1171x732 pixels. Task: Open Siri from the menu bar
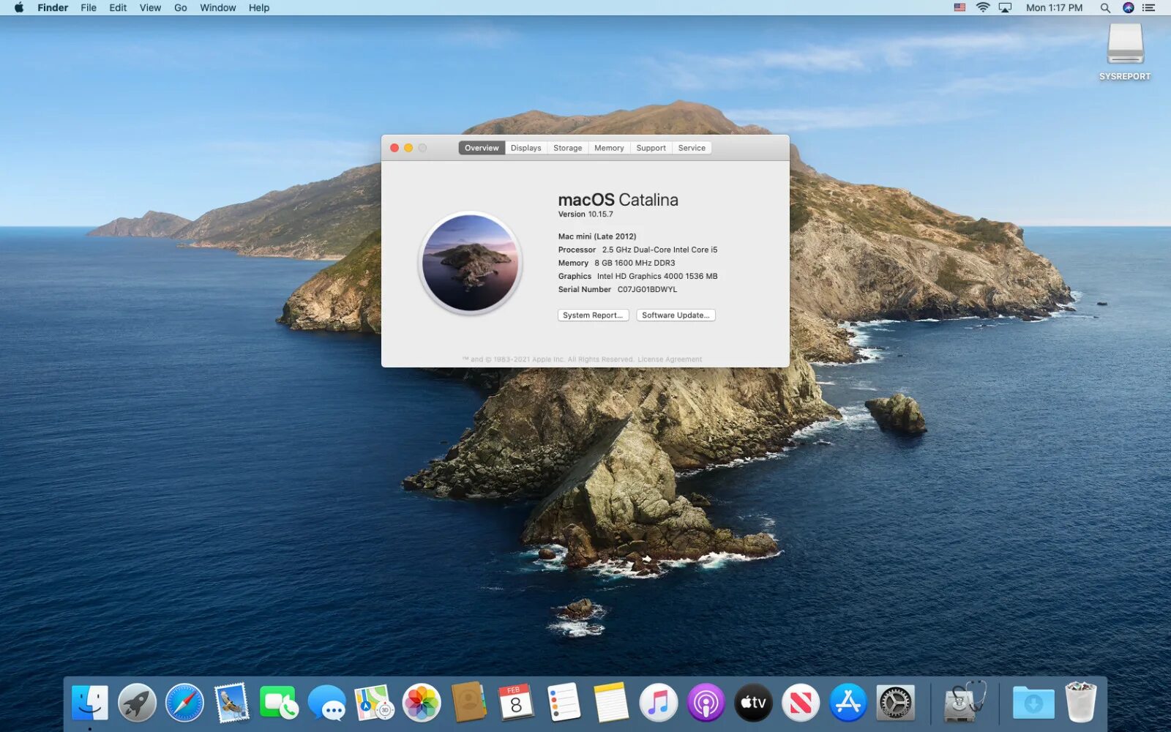point(1129,7)
